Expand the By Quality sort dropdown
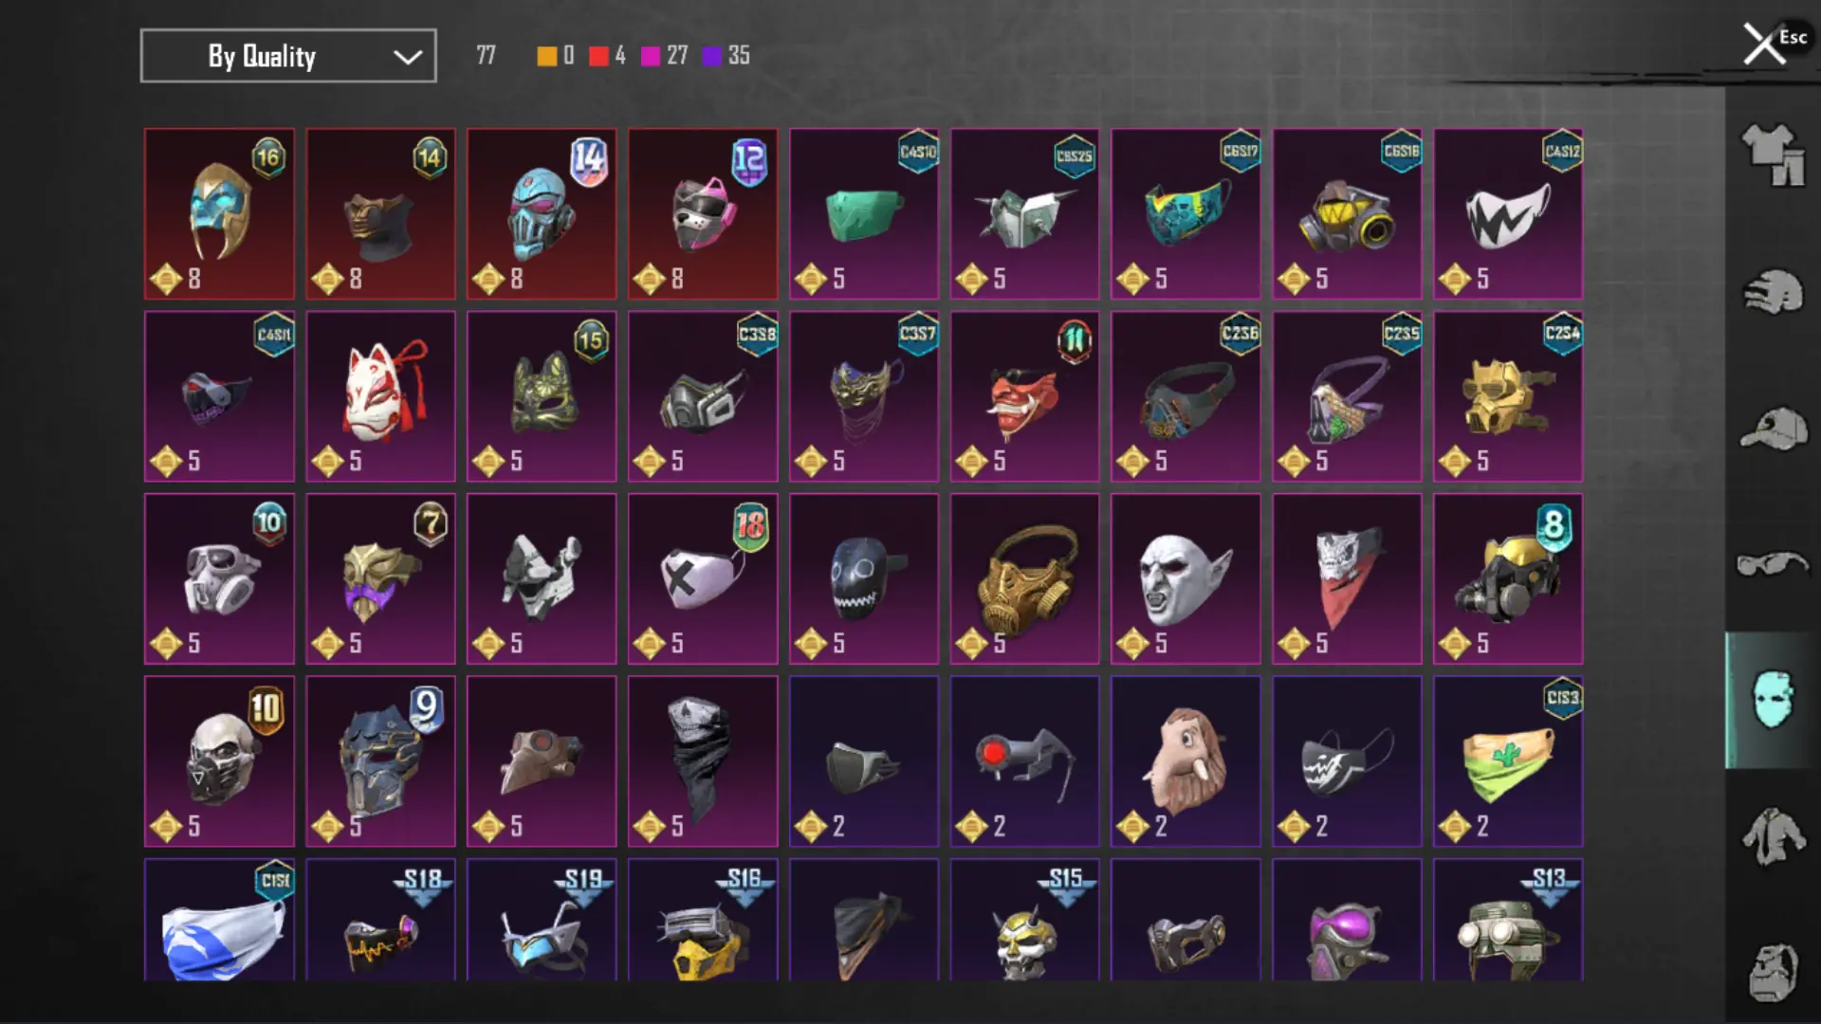Screen dimensions: 1821x1024 [288, 56]
